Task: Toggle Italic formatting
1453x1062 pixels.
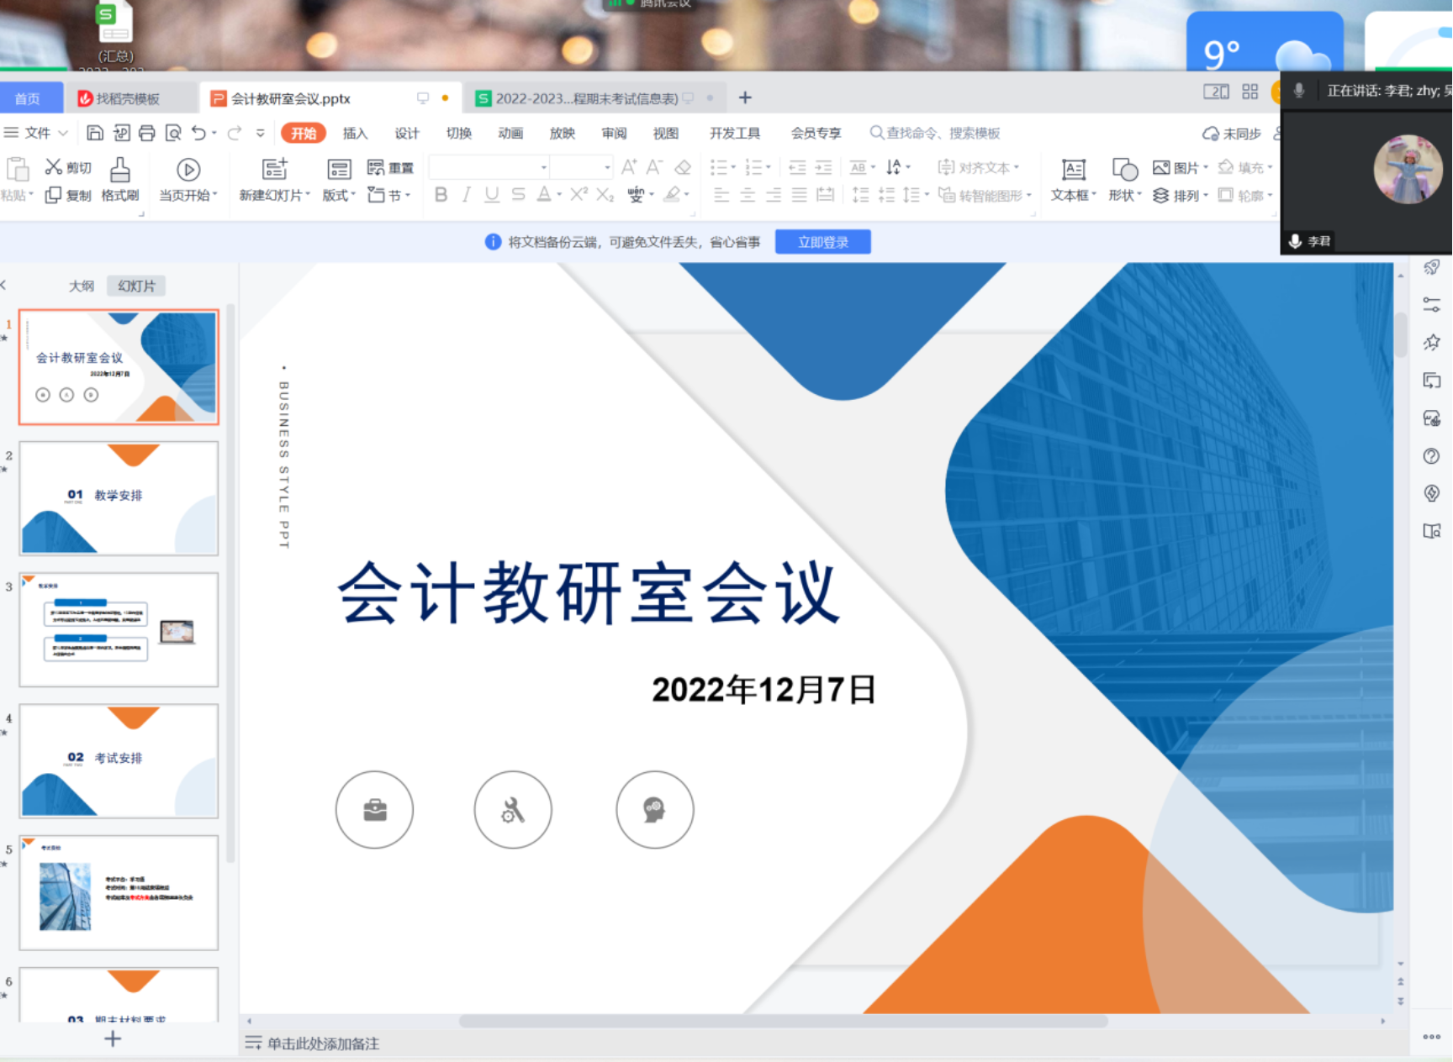Action: pos(466,195)
